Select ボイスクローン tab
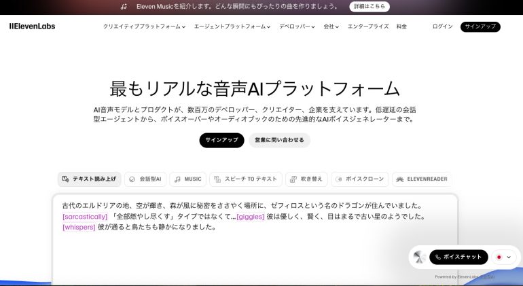 click(359, 179)
